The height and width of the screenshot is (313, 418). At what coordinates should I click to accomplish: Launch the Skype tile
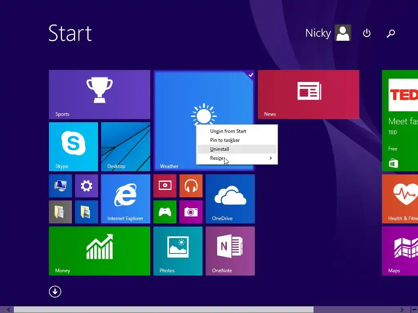(73, 147)
